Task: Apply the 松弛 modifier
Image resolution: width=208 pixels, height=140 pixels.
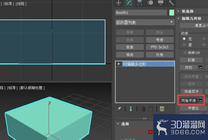Action: tap(160, 55)
